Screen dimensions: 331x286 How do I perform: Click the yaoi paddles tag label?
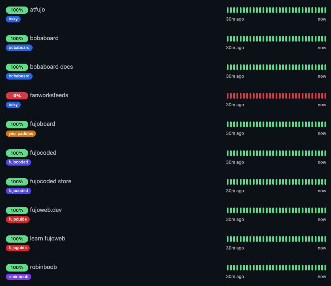click(21, 133)
